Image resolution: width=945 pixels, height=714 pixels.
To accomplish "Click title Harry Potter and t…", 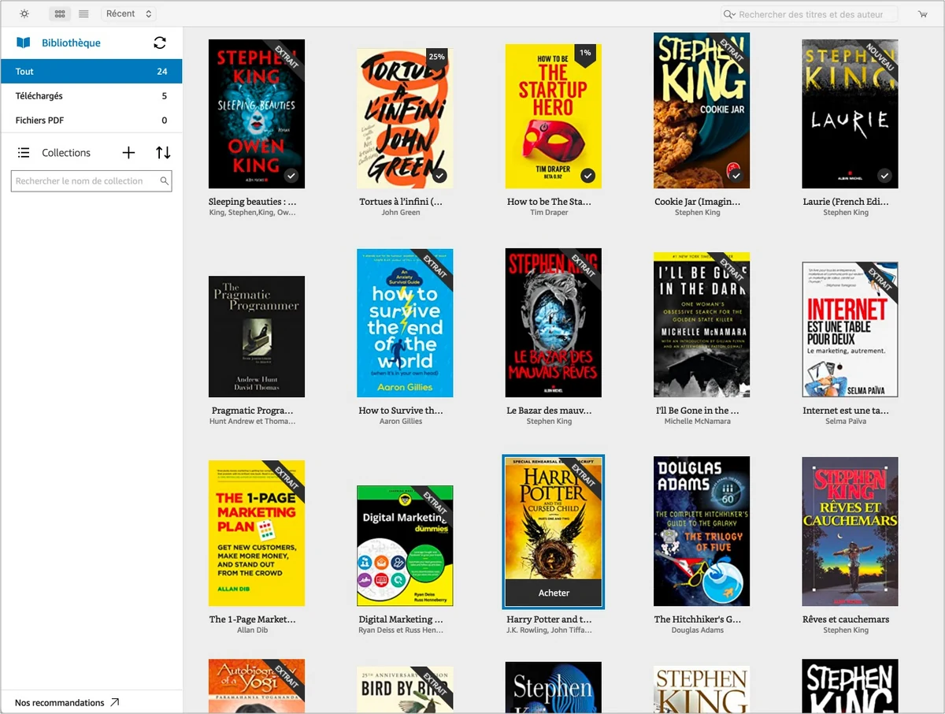I will [x=549, y=619].
